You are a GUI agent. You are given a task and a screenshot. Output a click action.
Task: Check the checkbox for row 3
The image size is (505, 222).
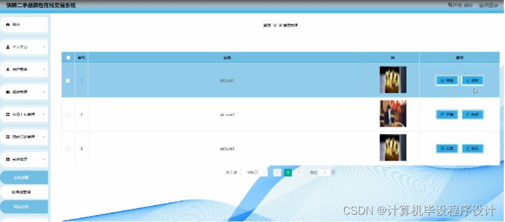(67, 149)
